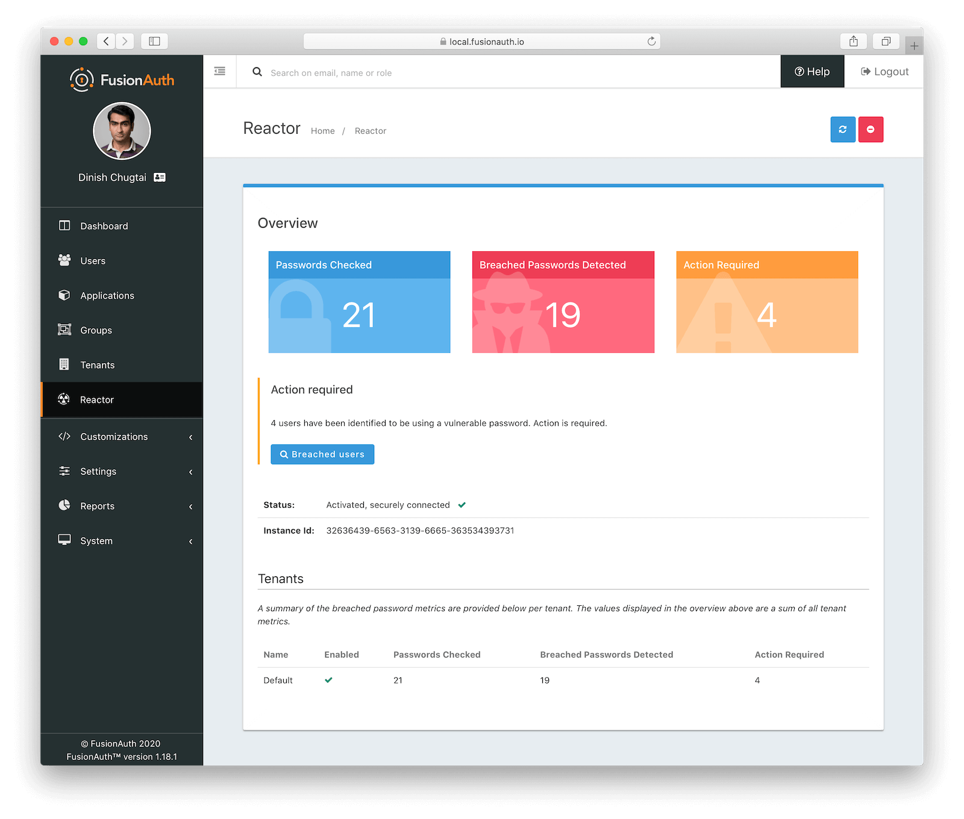Collapse the sidebar with the hamburger icon

(x=220, y=72)
